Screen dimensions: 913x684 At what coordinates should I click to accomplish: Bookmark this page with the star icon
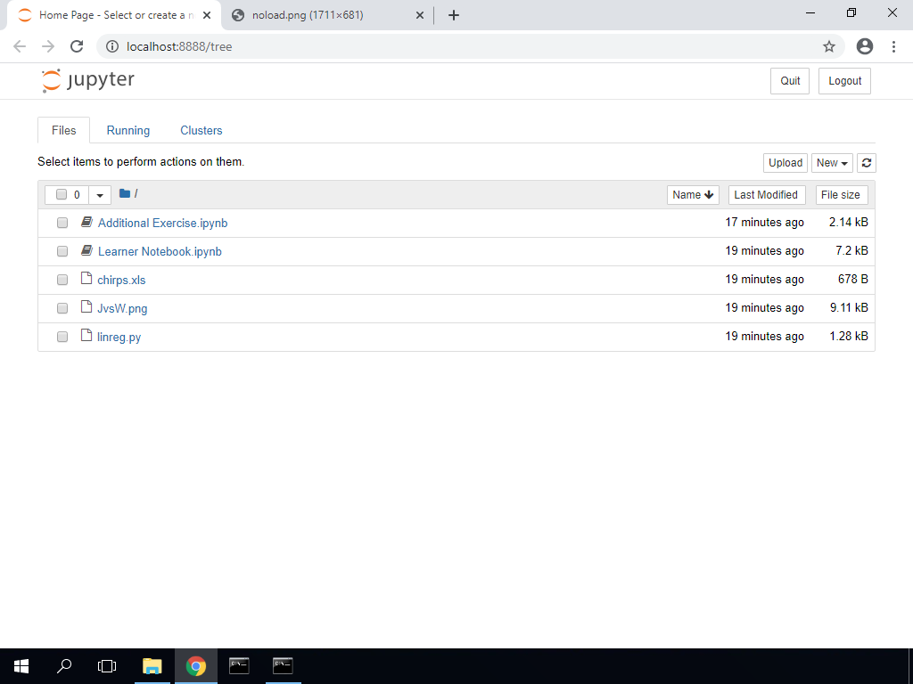(829, 46)
